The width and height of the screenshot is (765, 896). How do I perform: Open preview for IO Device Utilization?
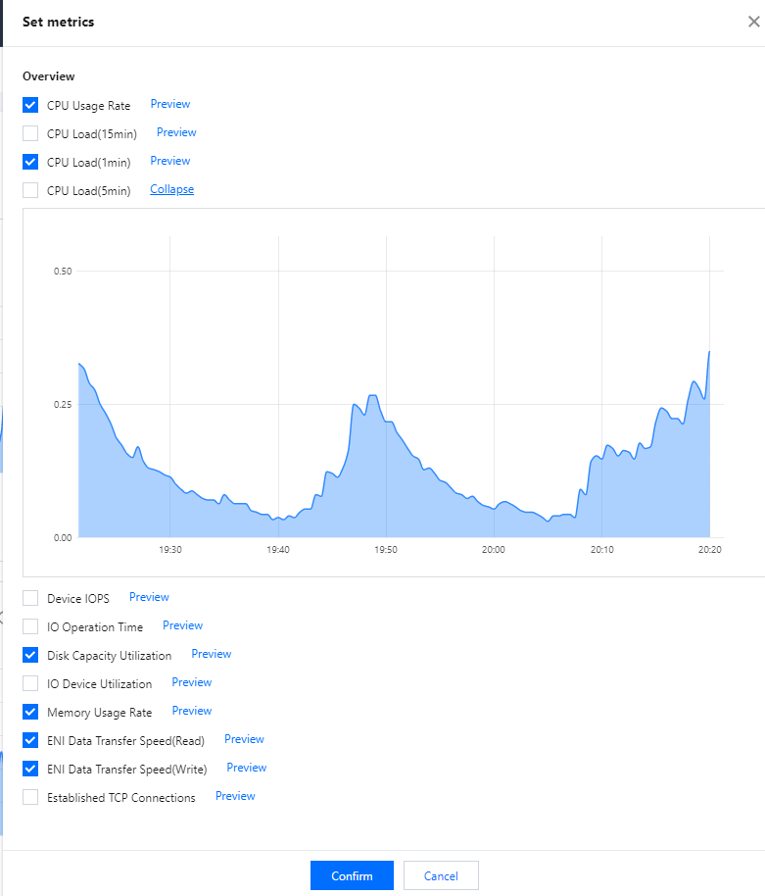pos(192,682)
